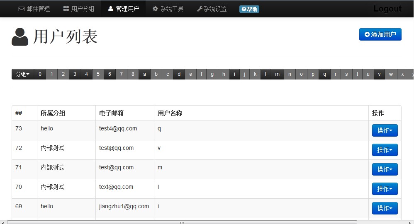Click the wrench icon beside 系统设置

(200, 9)
